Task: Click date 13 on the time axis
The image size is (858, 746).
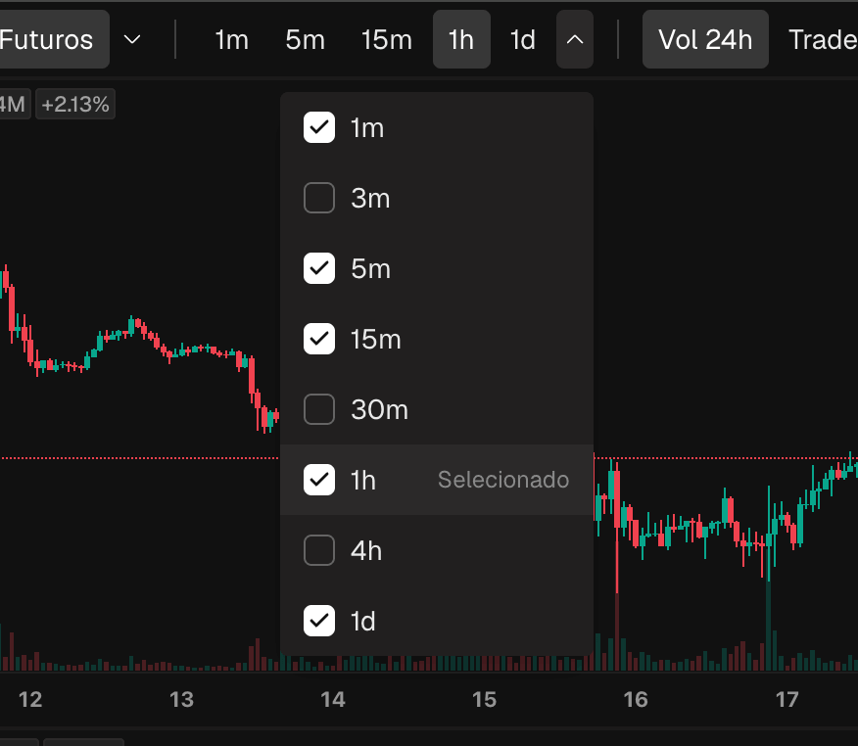Action: tap(181, 700)
